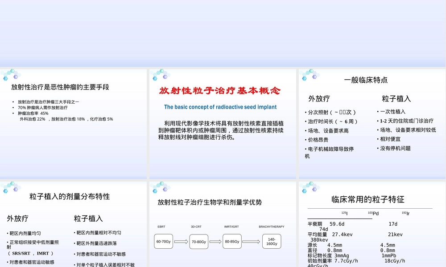Click the "EBRT" label

tap(161, 227)
